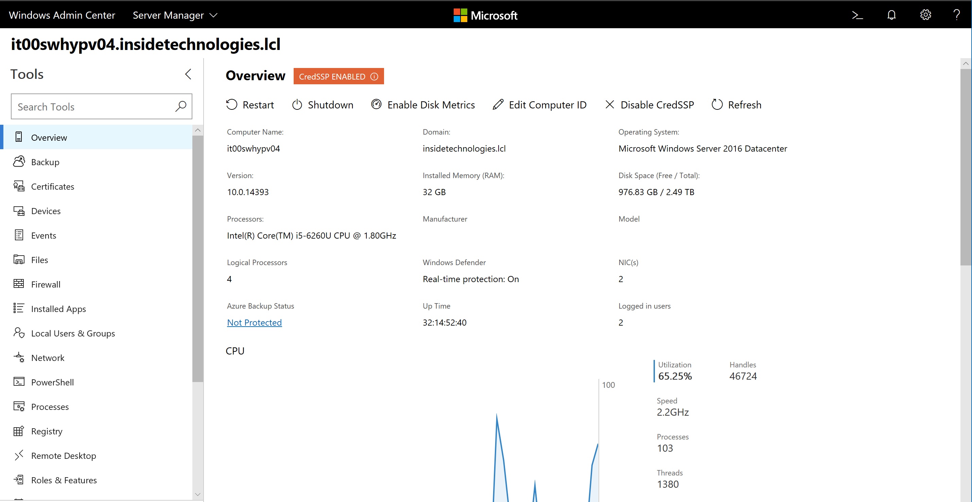Click the Local Users & Groups icon

point(19,332)
